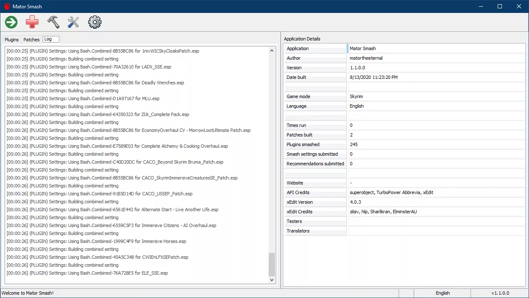Screen dimensions: 529x298
Task: Select log line for CWIEnLFXSEPatch.esp
Action: point(97,257)
